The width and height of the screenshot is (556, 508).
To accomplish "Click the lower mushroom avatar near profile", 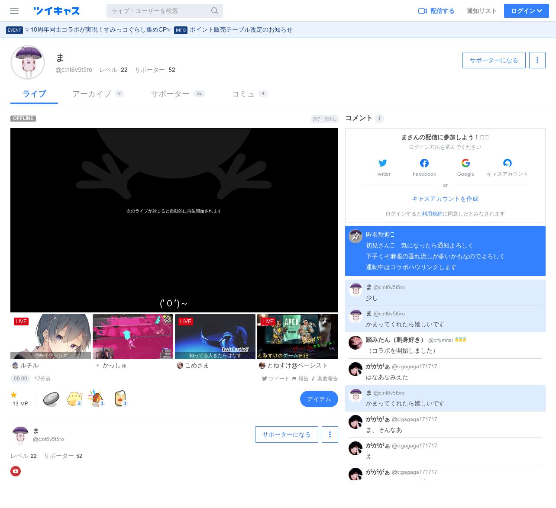I will click(x=20, y=435).
